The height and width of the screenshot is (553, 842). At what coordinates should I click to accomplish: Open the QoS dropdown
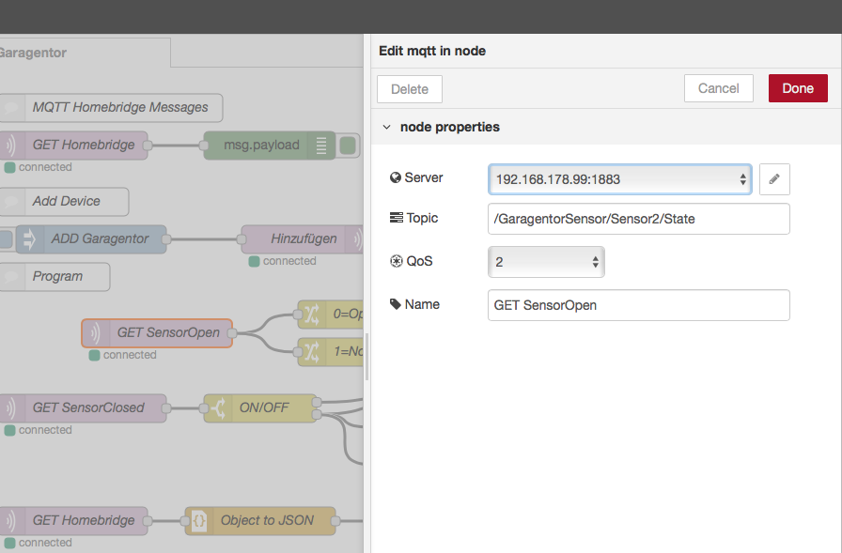tap(546, 262)
